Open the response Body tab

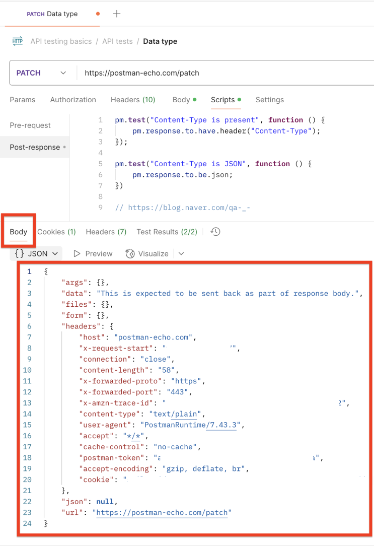19,232
